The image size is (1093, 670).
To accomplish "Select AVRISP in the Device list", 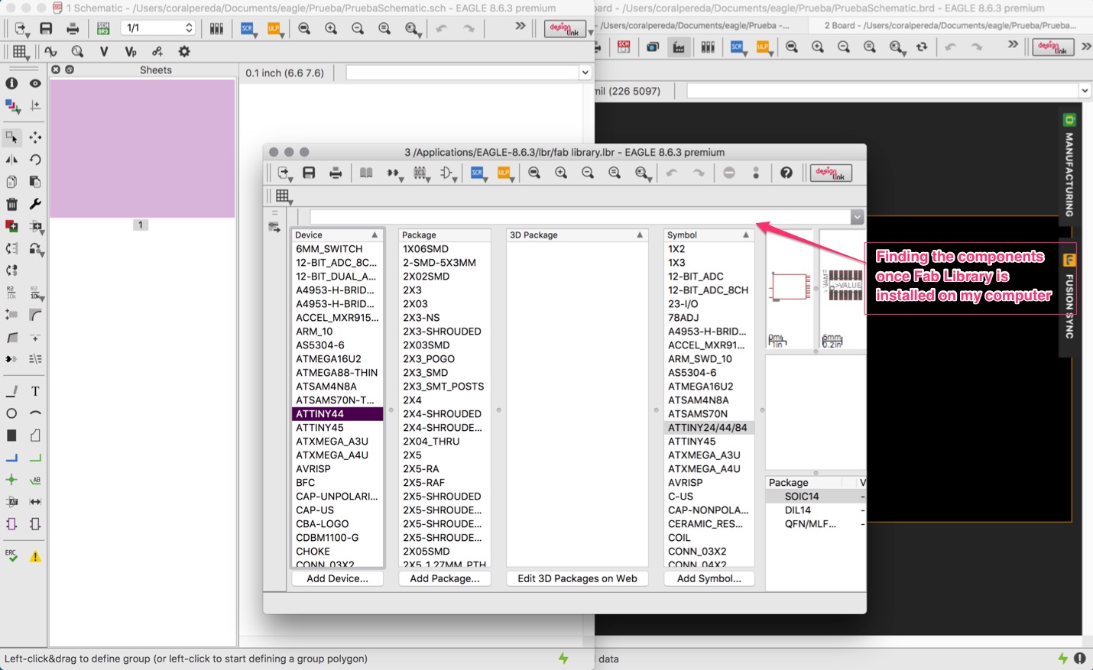I will (337, 469).
